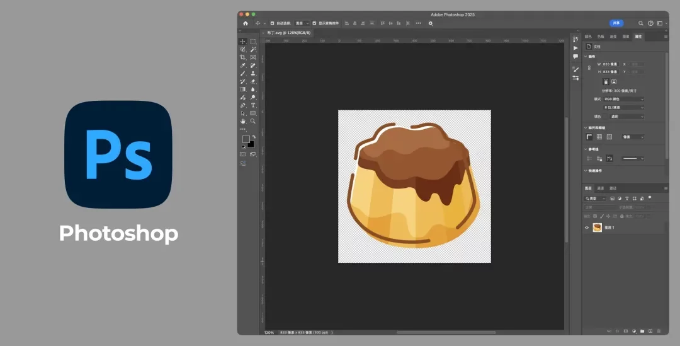Click the 图层 1 layer thumbnail
Screen dimensions: 680x346
pos(597,228)
